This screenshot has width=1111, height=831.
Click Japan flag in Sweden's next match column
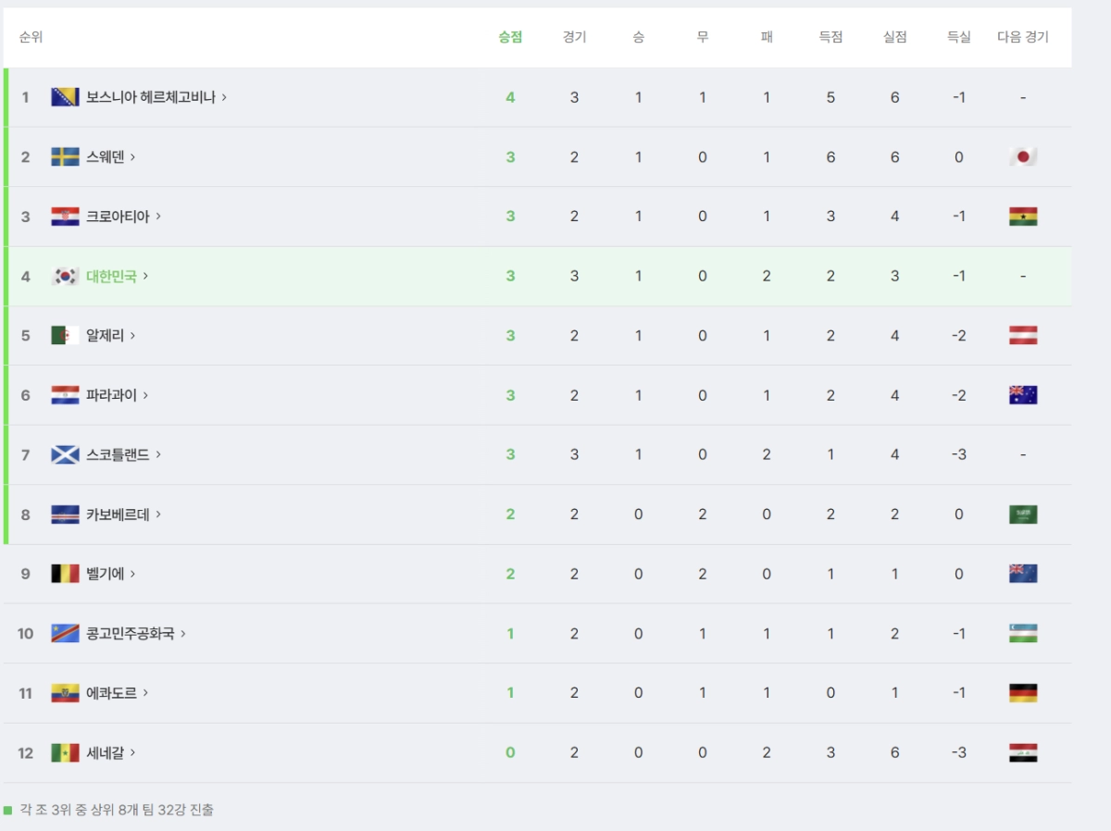click(1023, 156)
